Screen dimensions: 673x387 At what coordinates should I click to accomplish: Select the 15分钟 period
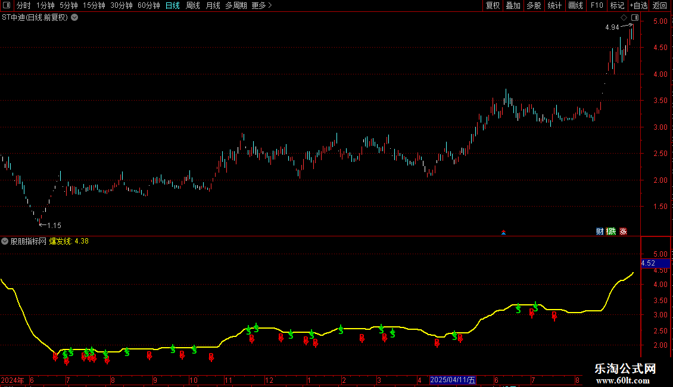coord(94,5)
